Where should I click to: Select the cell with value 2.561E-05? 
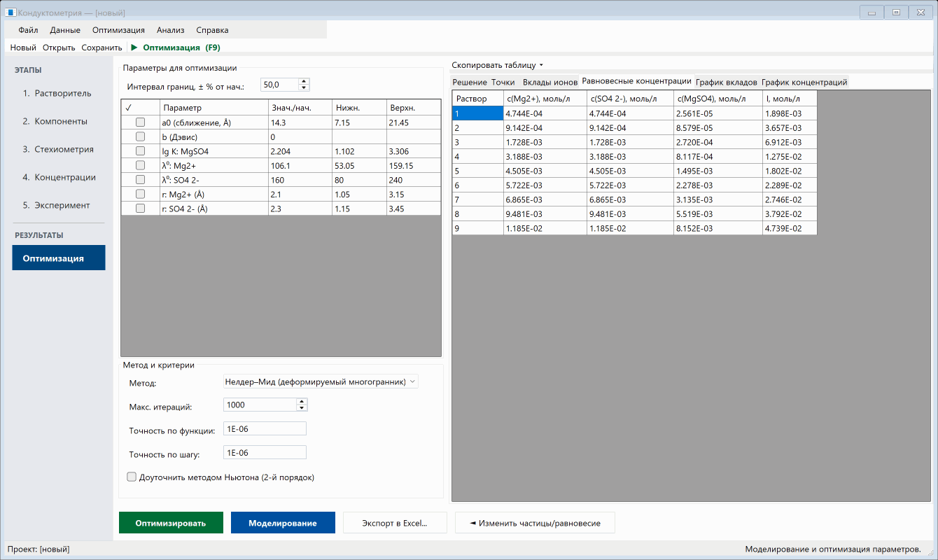[718, 113]
